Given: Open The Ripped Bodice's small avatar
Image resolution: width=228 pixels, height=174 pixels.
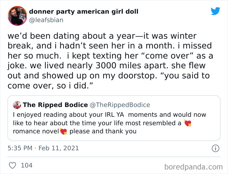Looking at the screenshot, I should 17,105.
